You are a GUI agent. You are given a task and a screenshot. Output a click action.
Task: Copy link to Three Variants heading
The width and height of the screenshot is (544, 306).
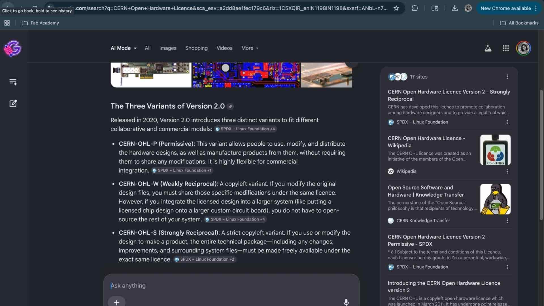(230, 107)
